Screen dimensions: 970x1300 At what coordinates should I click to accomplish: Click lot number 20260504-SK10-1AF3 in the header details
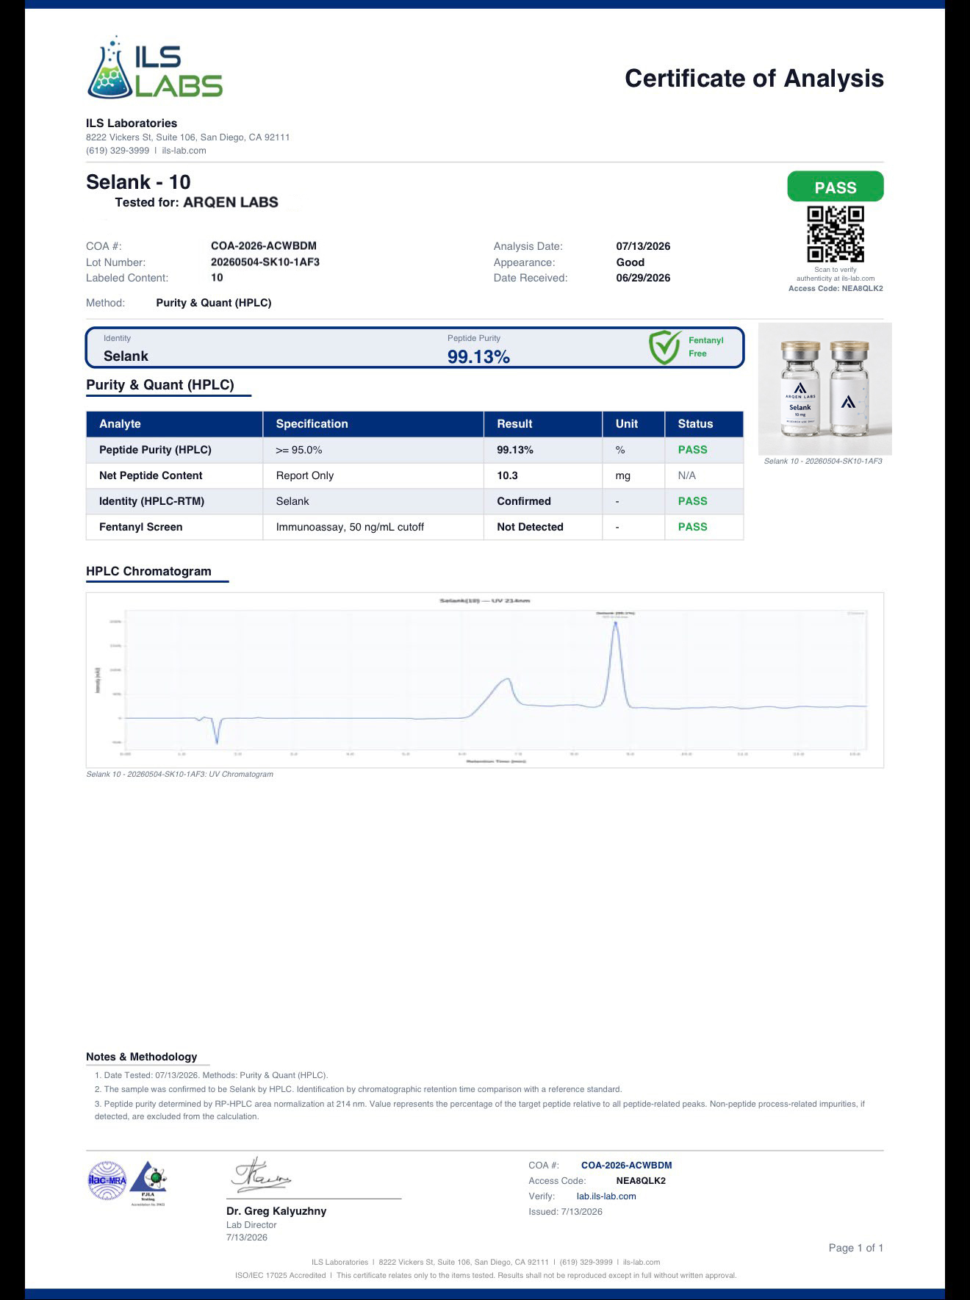tap(265, 262)
